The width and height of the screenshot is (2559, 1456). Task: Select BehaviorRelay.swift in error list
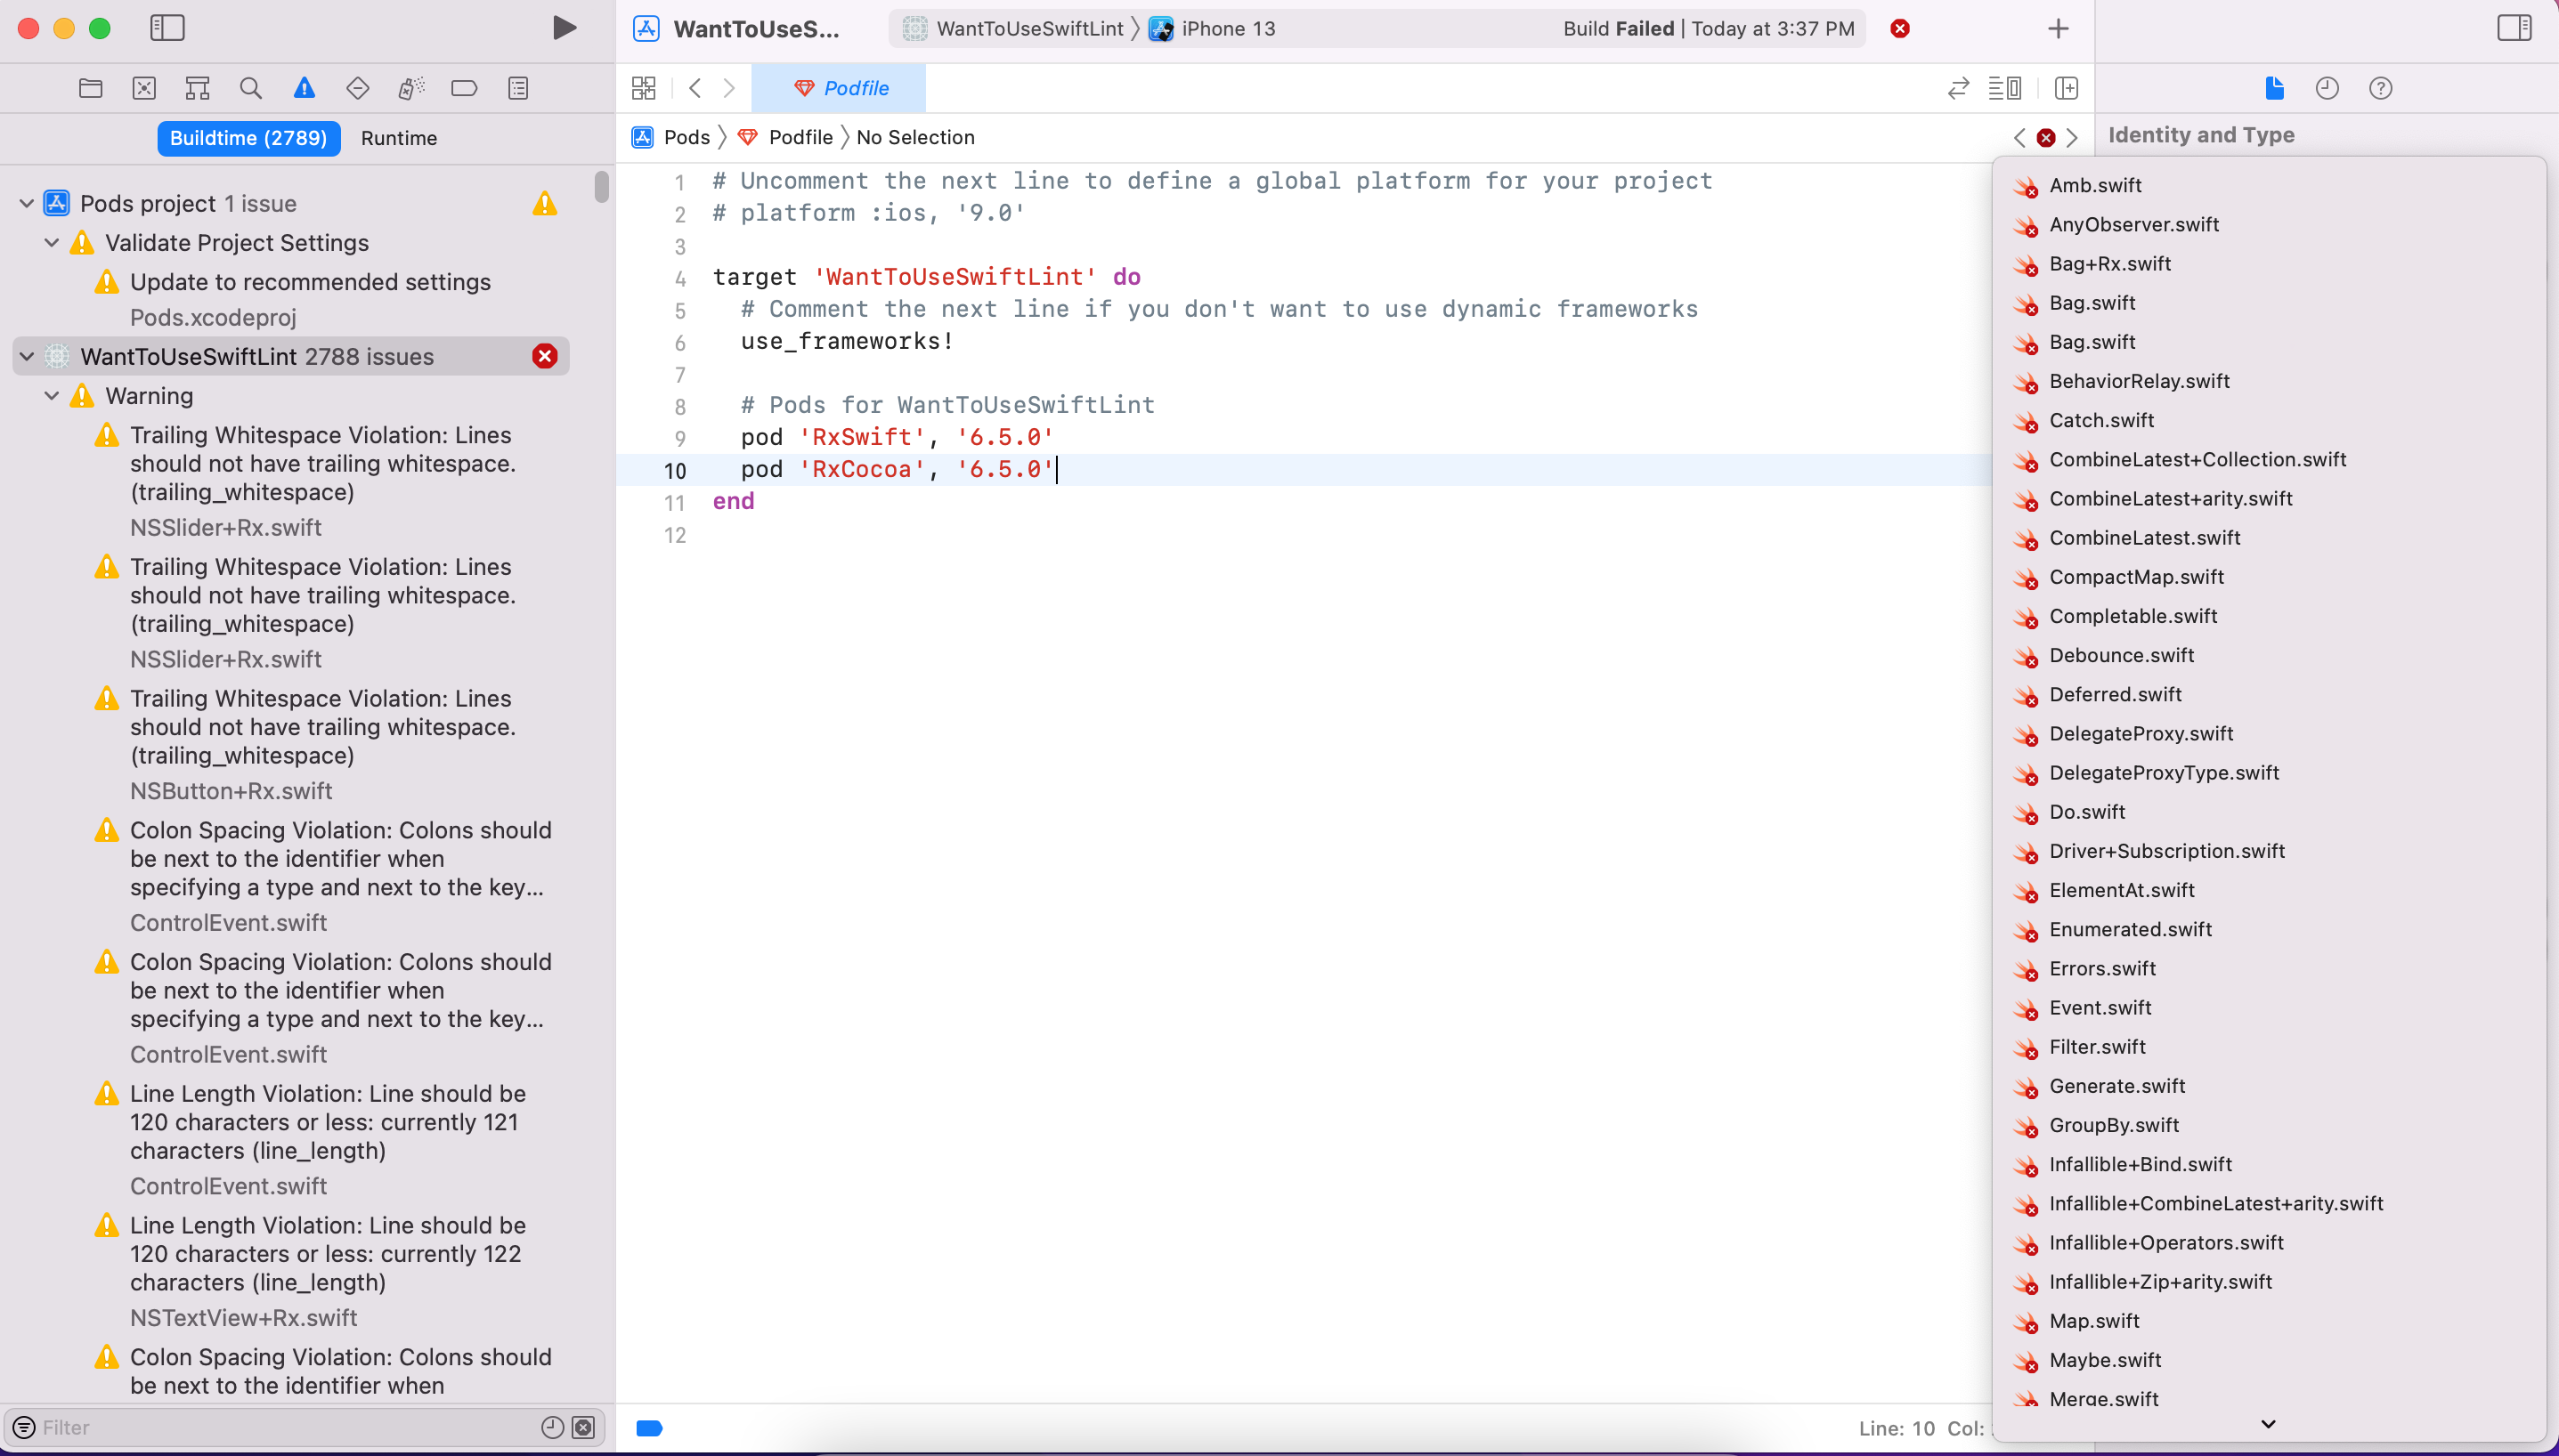coord(2269,381)
